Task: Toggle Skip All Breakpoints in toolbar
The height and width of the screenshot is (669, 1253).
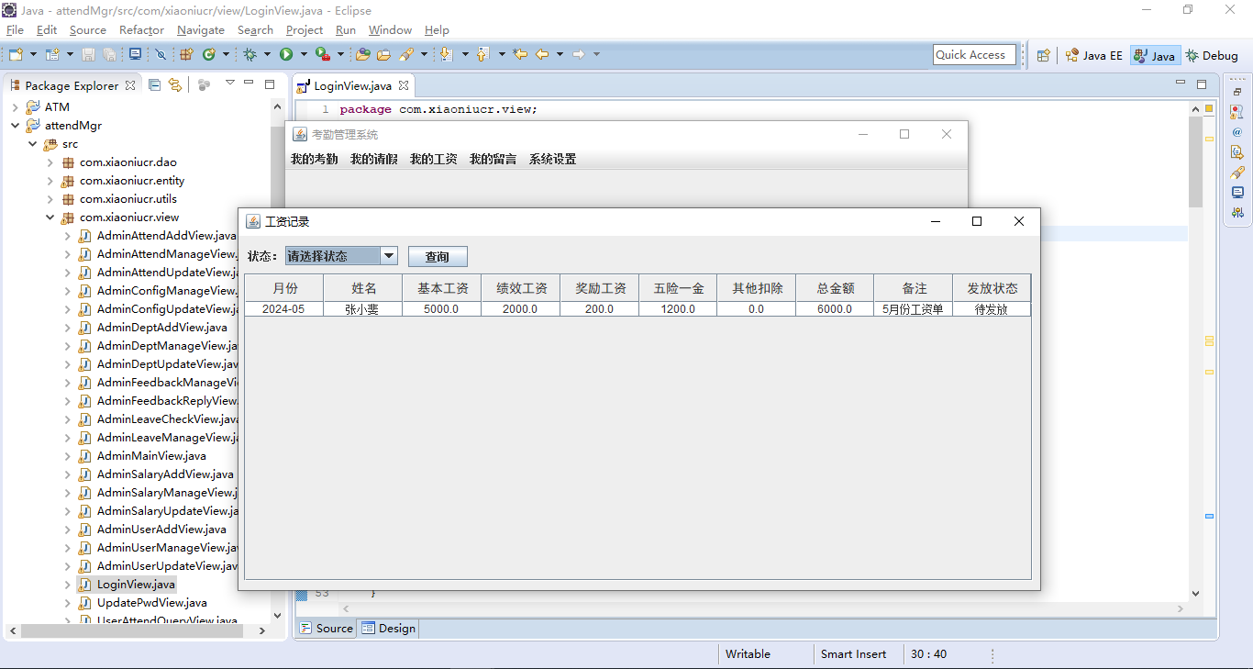Action: coord(161,55)
